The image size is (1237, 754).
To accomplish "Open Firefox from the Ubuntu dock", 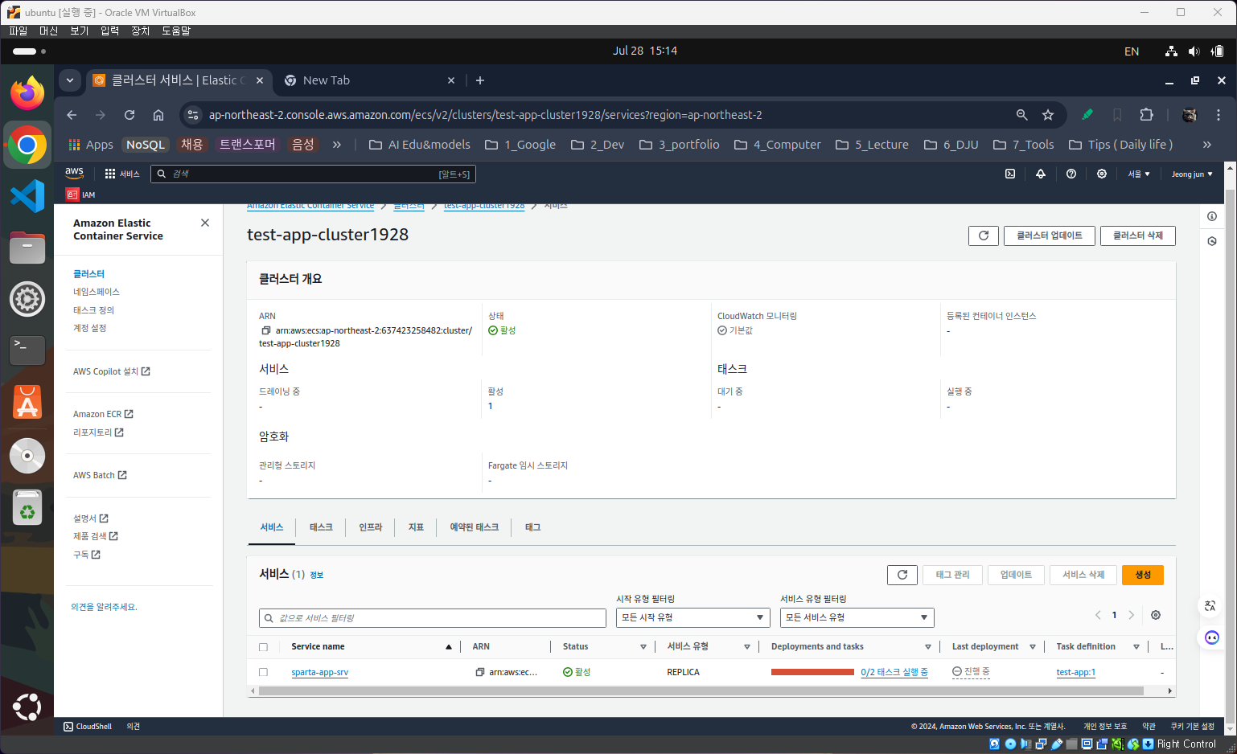I will click(x=27, y=93).
